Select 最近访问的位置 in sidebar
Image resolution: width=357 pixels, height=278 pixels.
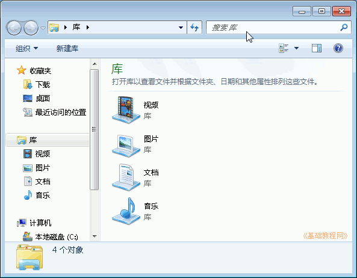55,112
